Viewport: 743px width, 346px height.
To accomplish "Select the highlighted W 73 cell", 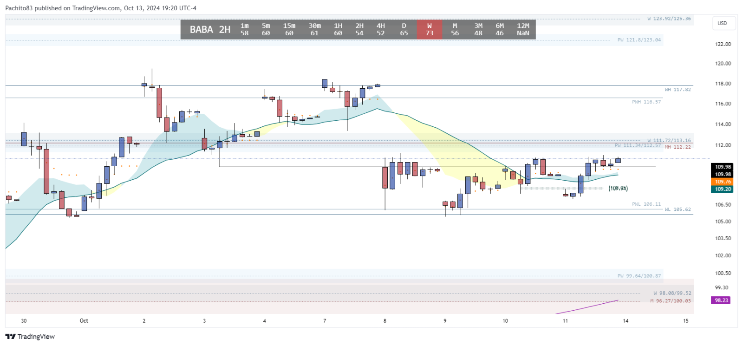I will pyautogui.click(x=430, y=29).
